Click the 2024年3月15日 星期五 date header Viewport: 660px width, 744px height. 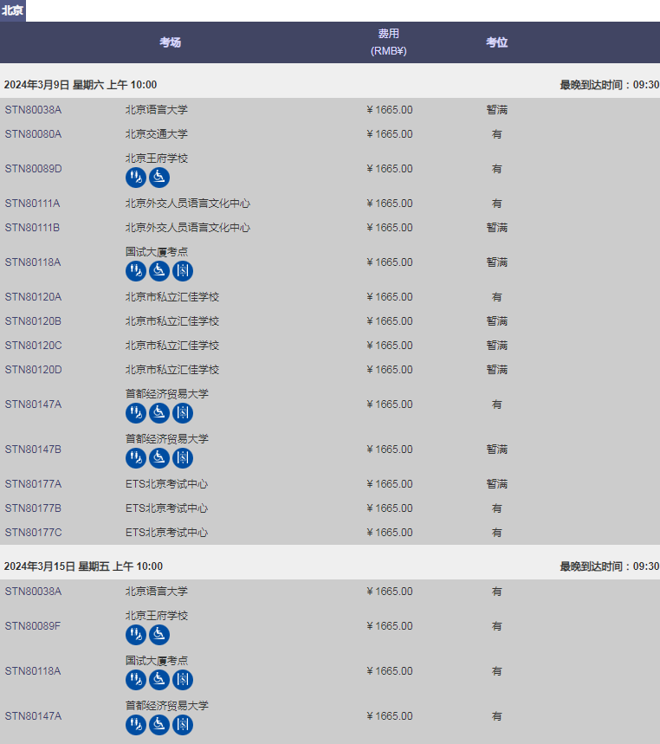83,566
